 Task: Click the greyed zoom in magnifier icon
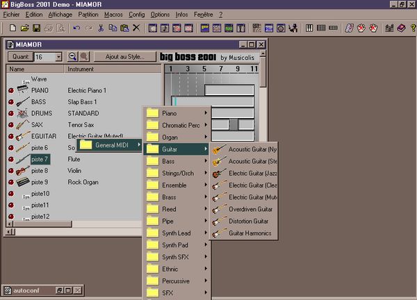84,57
